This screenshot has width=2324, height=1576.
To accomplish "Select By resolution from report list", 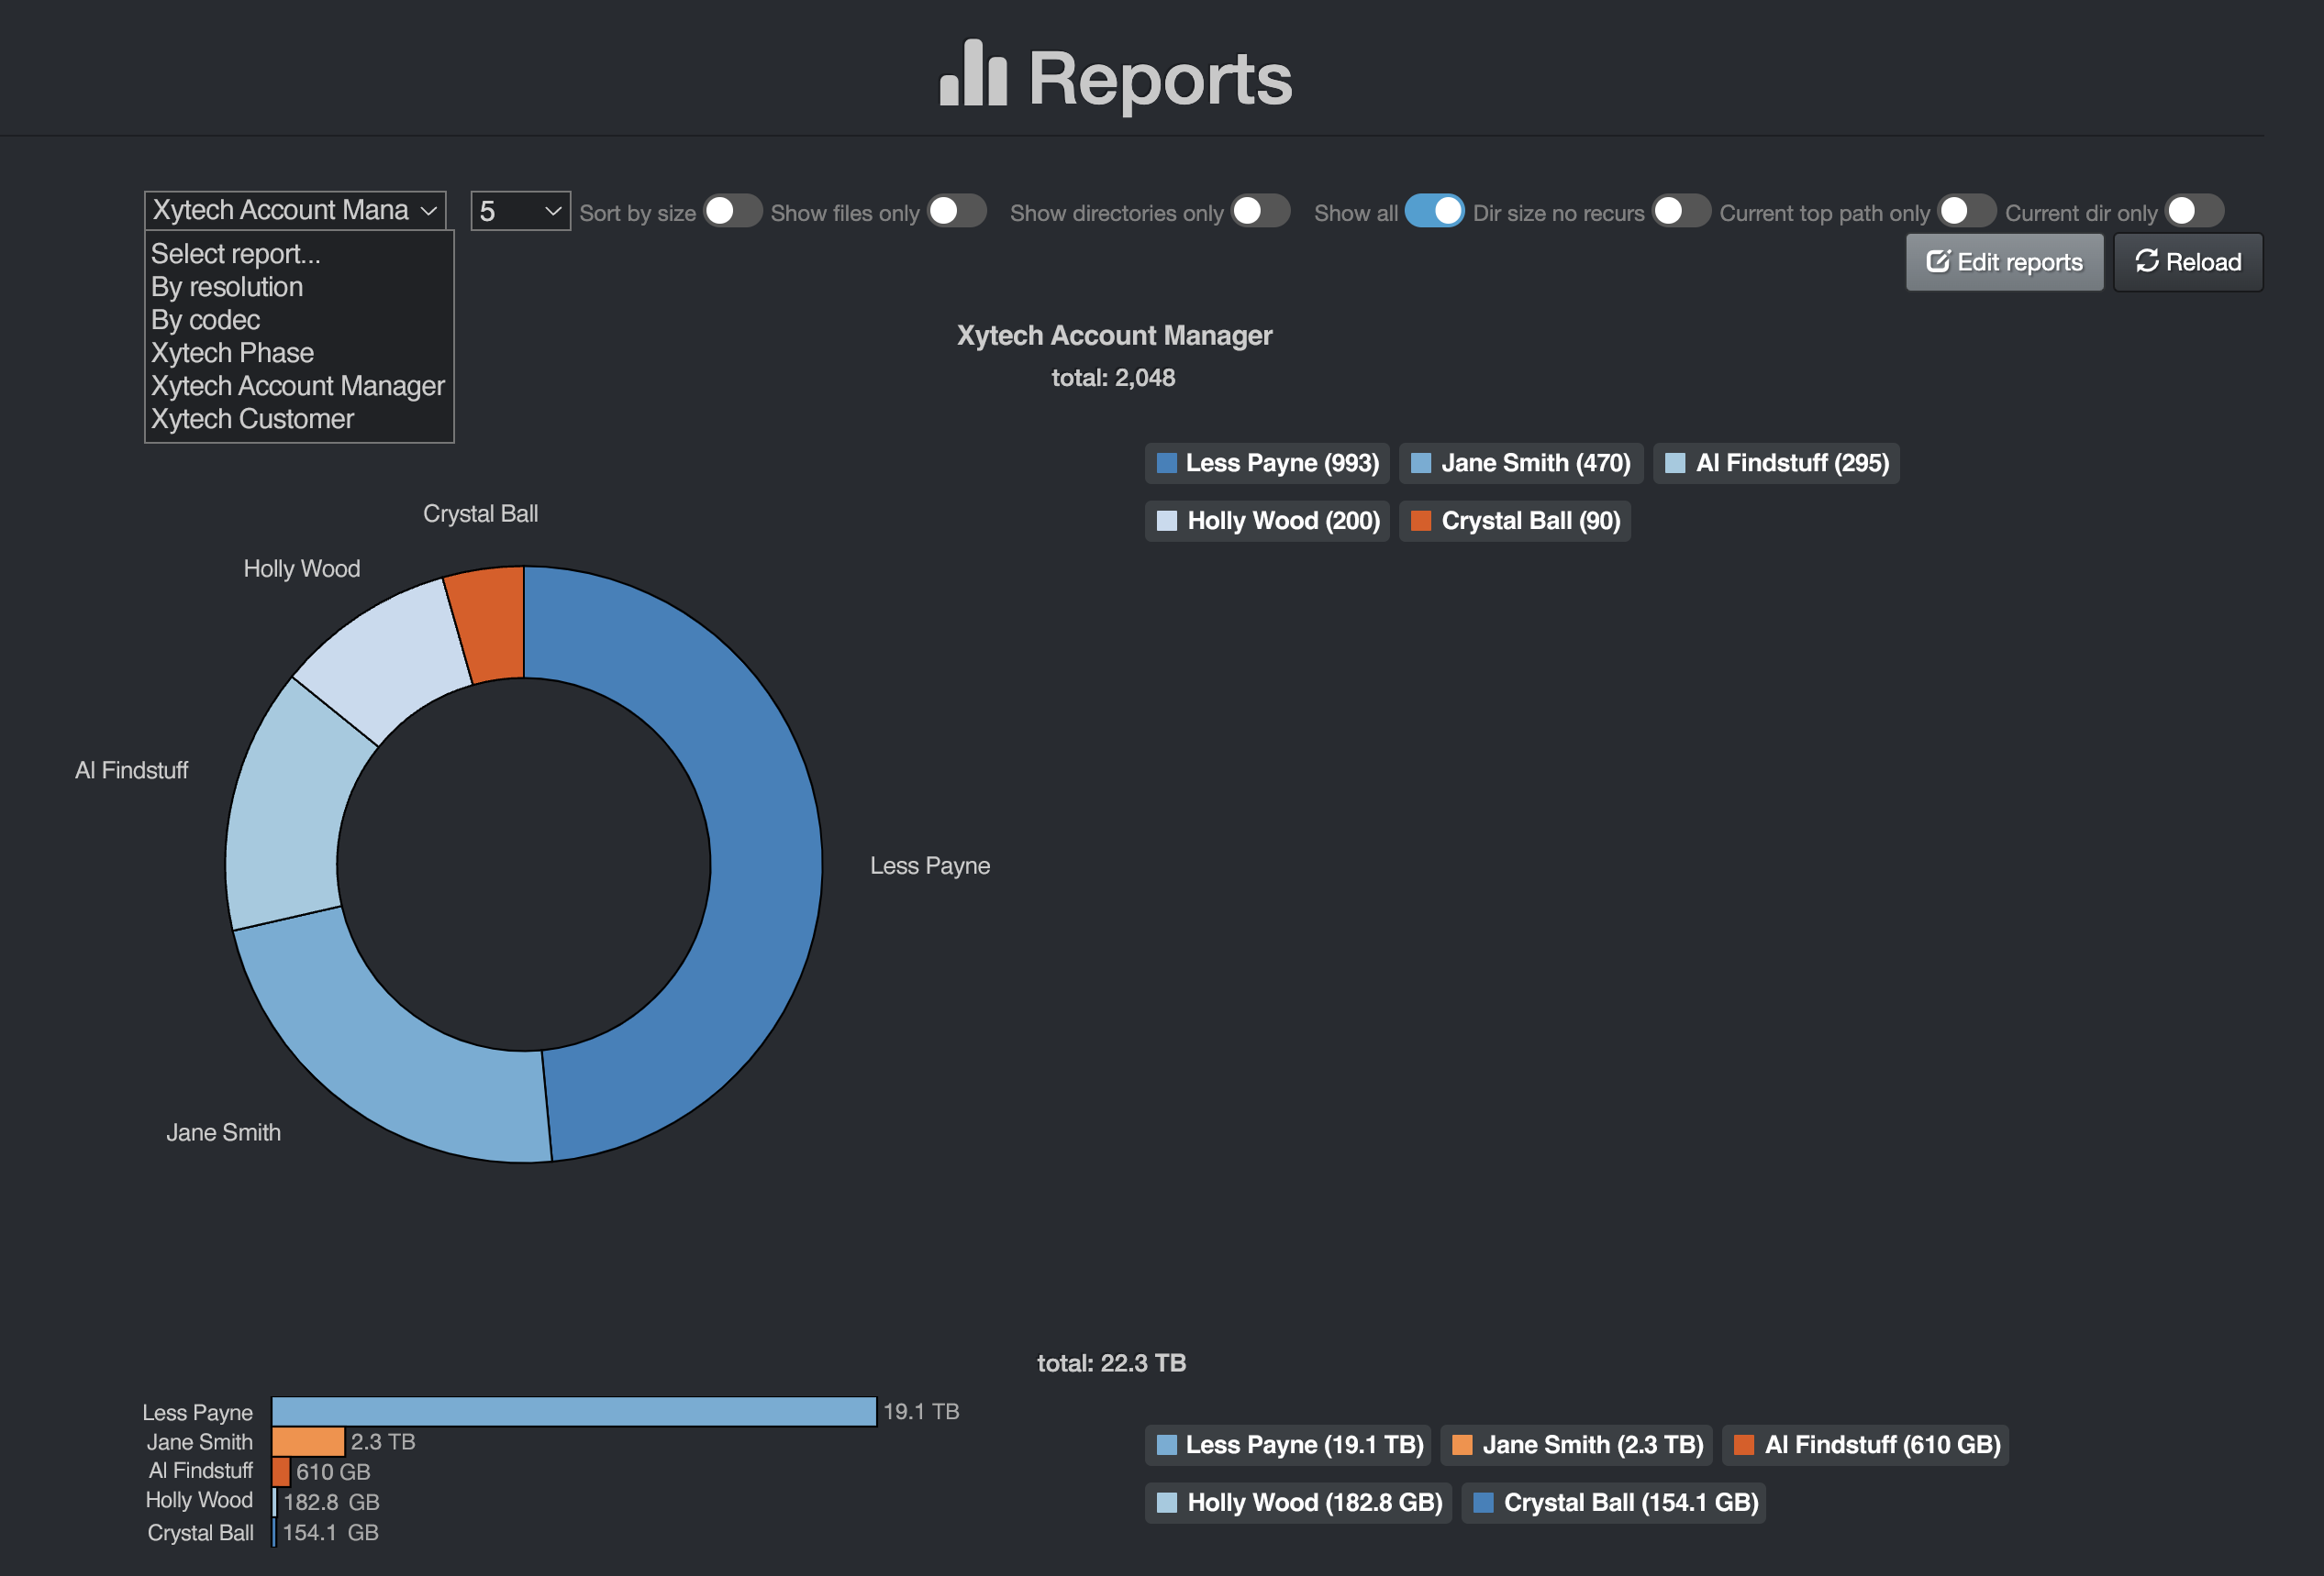I will 227,288.
